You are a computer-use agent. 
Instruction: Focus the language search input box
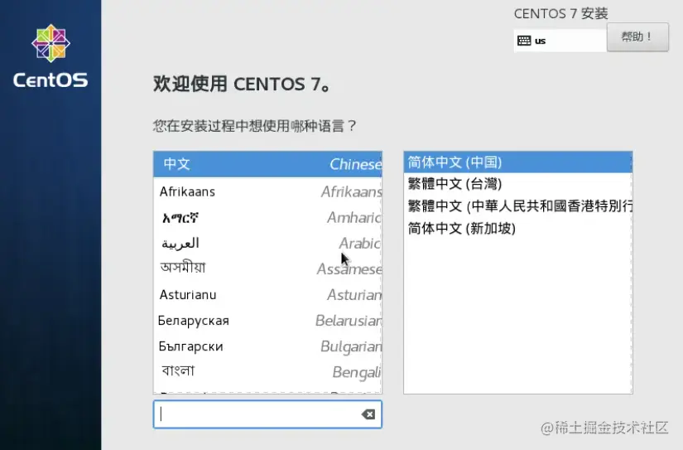click(267, 414)
